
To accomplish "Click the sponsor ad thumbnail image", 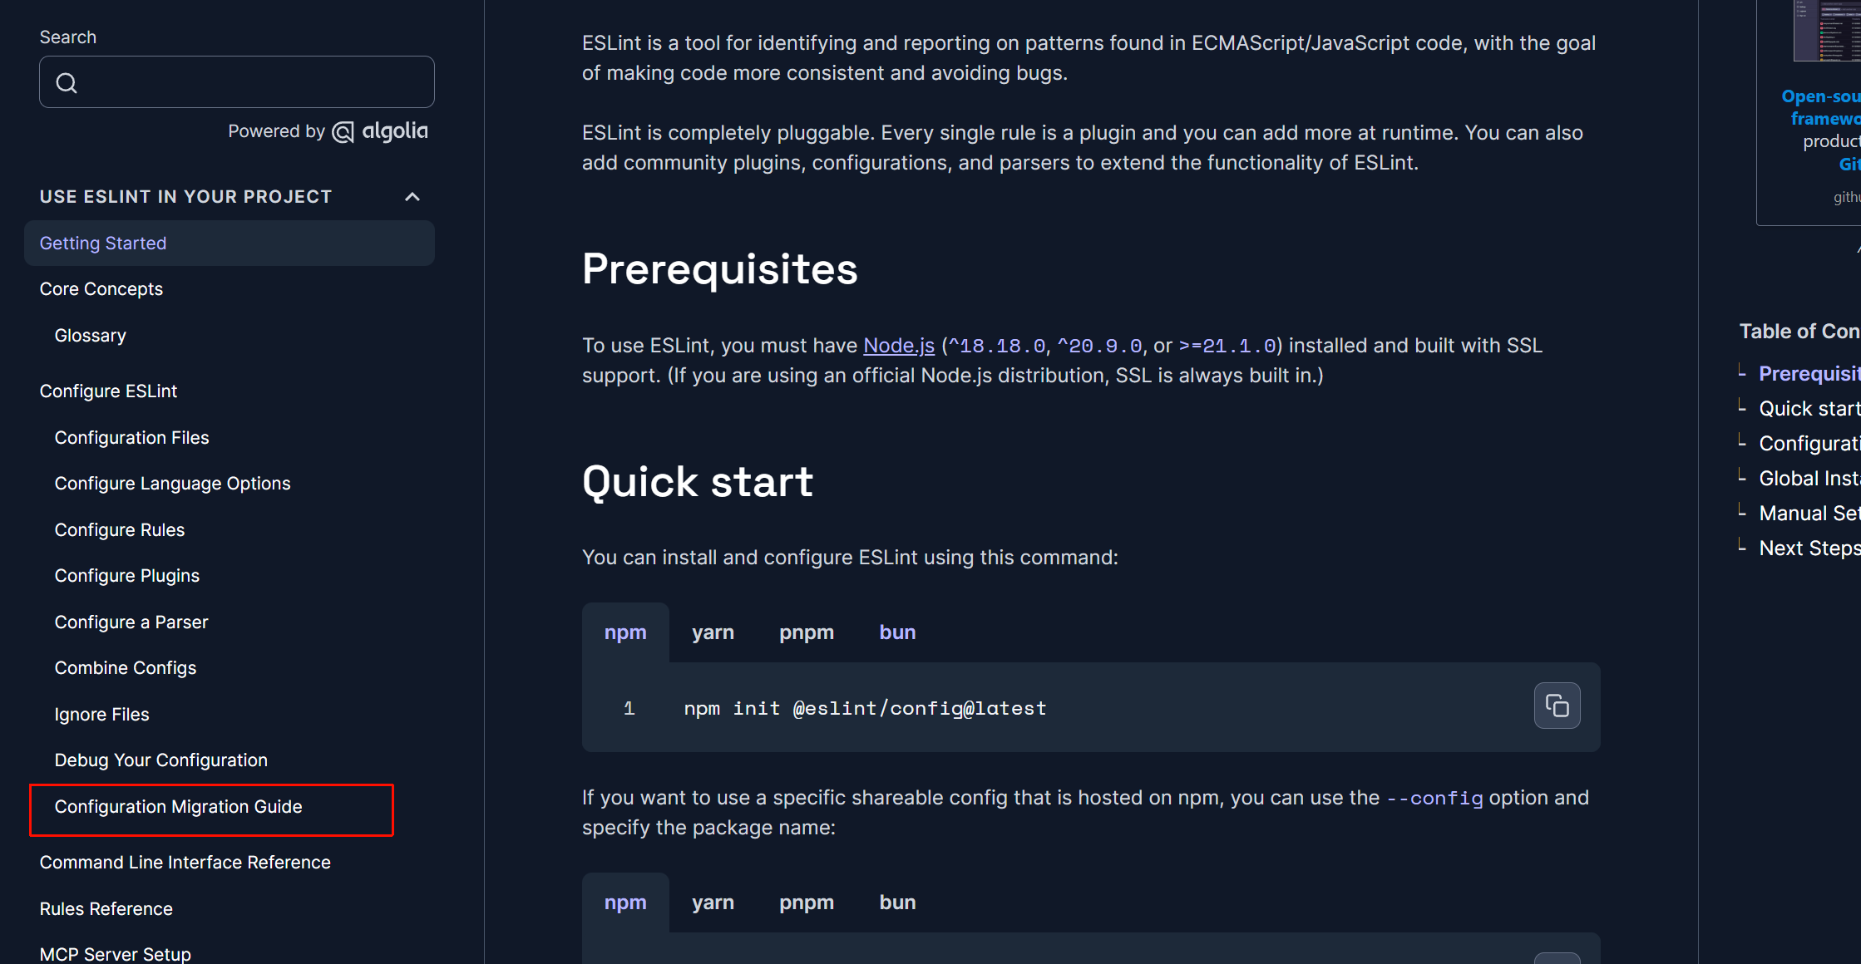I will (x=1828, y=32).
